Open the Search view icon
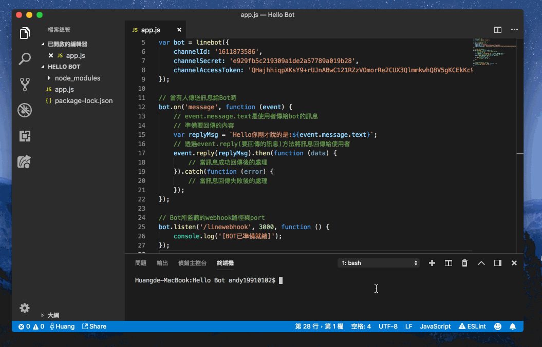The width and height of the screenshot is (542, 347). click(x=25, y=59)
